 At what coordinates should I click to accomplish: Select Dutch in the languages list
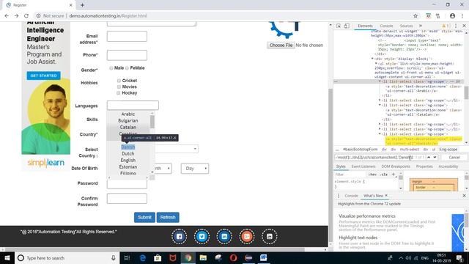128,153
